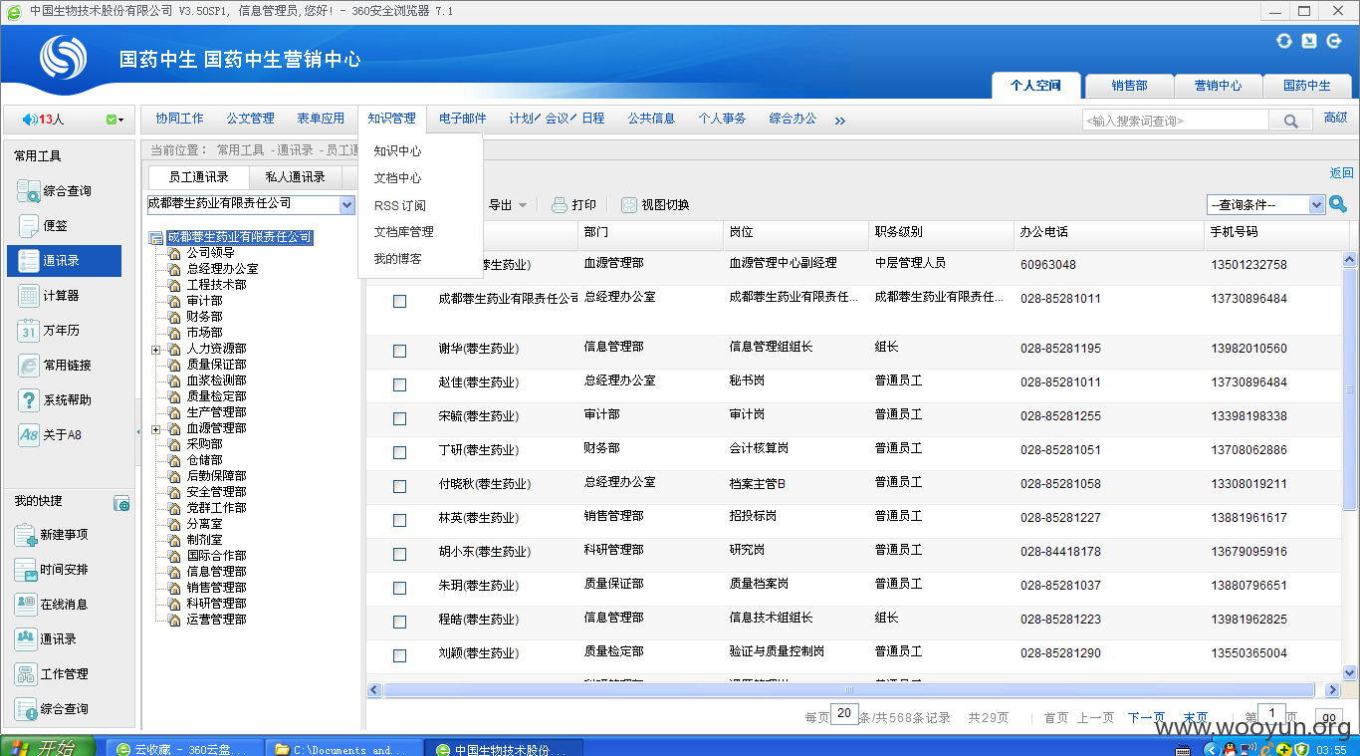Click the magnifier icon next to 查询条件

coord(1338,204)
